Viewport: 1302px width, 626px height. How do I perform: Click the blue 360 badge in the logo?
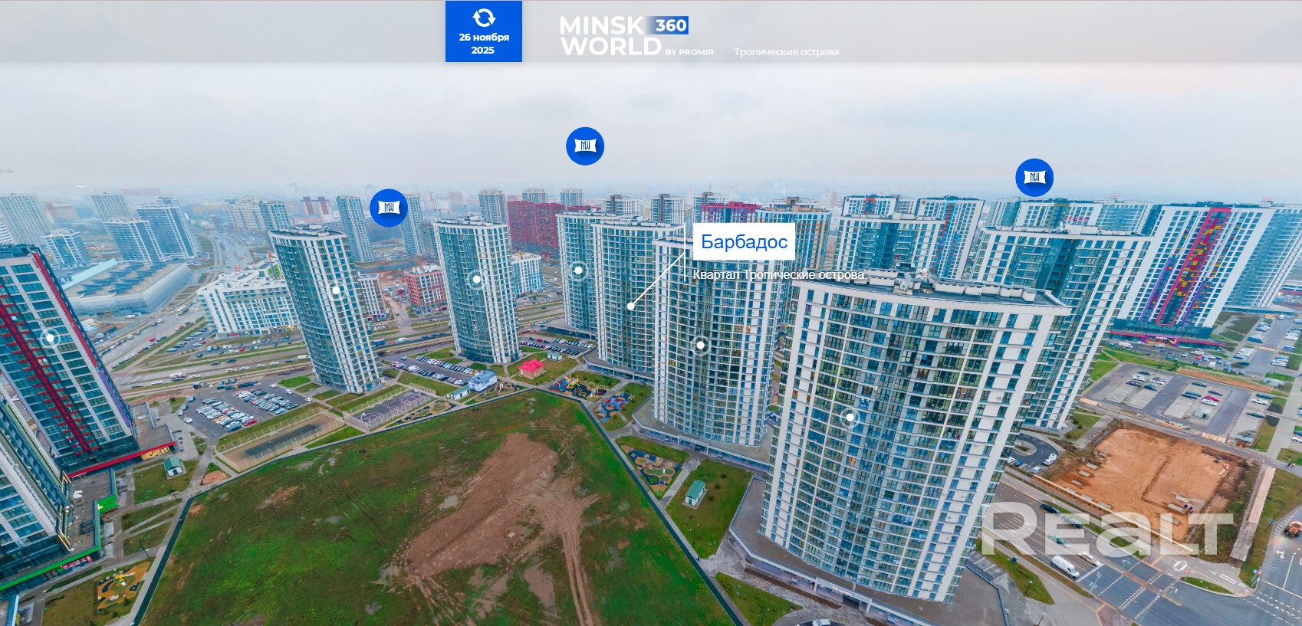[x=671, y=25]
